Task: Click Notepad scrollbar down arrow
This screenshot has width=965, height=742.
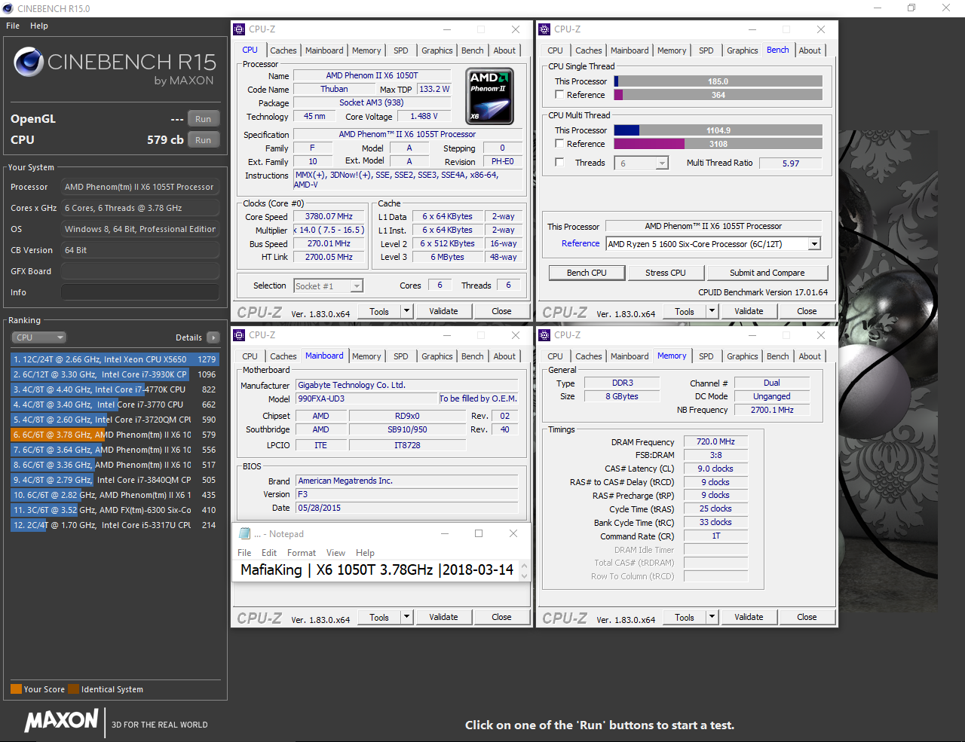Action: click(x=525, y=576)
